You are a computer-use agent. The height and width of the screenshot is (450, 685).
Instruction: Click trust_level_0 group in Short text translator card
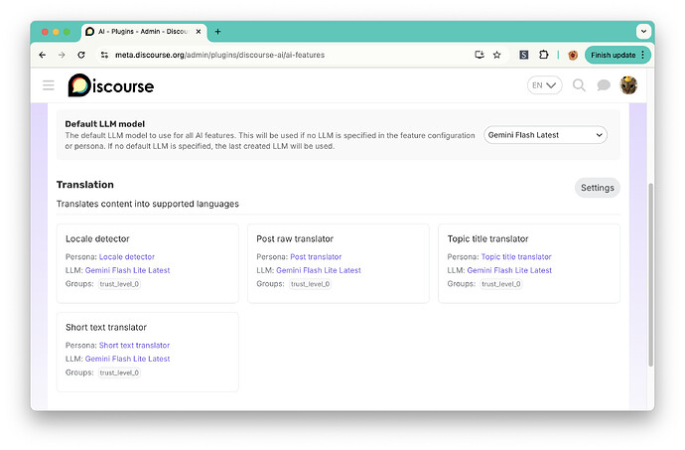[119, 373]
